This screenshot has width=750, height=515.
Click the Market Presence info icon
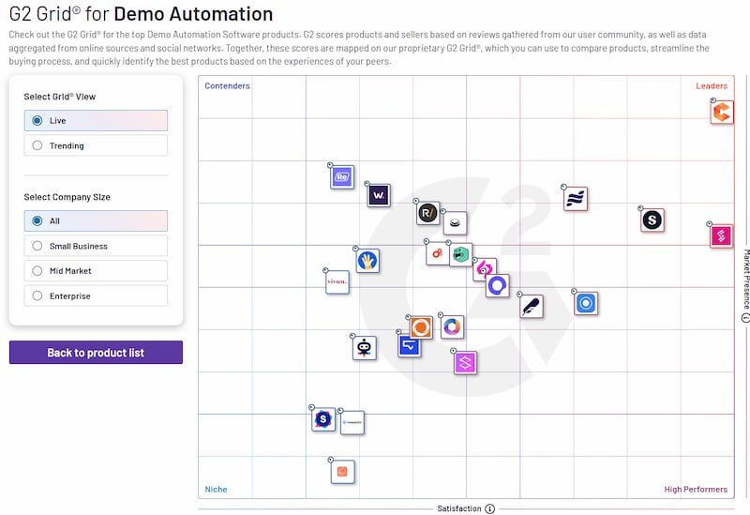coord(745,318)
